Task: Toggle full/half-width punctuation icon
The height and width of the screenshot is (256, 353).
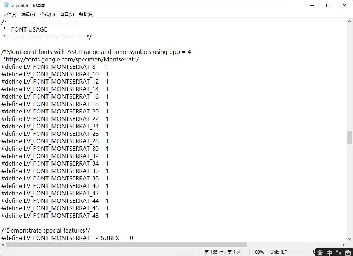Action: [338, 252]
